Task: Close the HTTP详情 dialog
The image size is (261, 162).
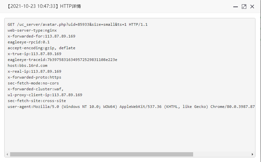Action: 252,7
